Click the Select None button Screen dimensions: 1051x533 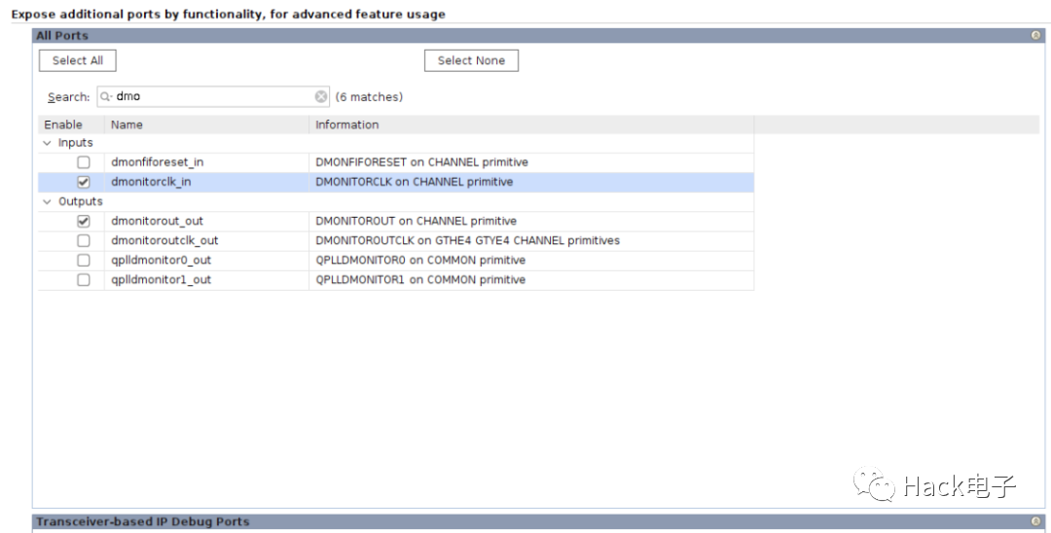click(471, 60)
